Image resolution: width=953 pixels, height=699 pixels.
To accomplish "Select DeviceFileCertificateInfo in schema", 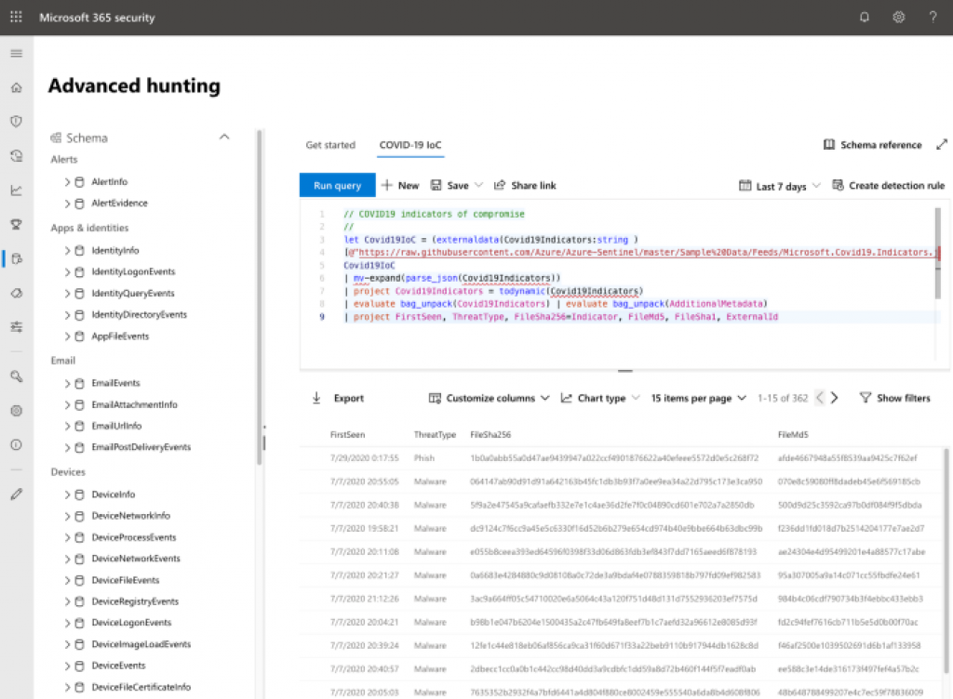I will pyautogui.click(x=141, y=687).
